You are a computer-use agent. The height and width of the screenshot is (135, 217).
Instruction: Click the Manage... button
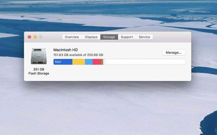click(174, 52)
